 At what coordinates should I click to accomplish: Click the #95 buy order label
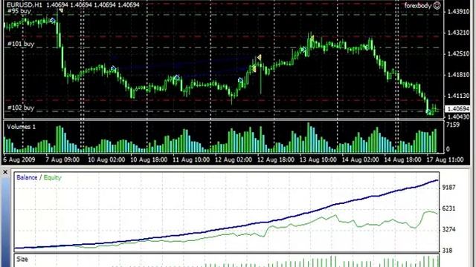point(19,11)
